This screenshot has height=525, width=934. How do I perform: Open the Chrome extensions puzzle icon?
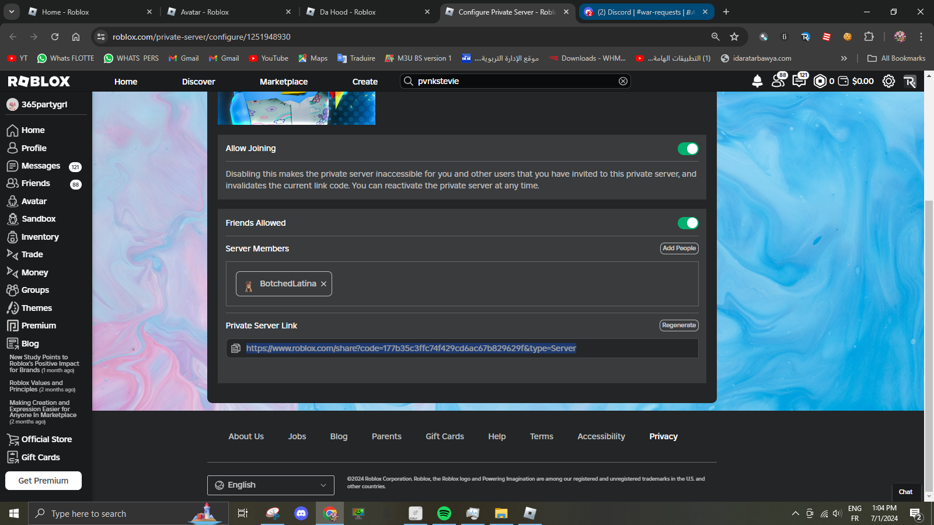pos(869,37)
